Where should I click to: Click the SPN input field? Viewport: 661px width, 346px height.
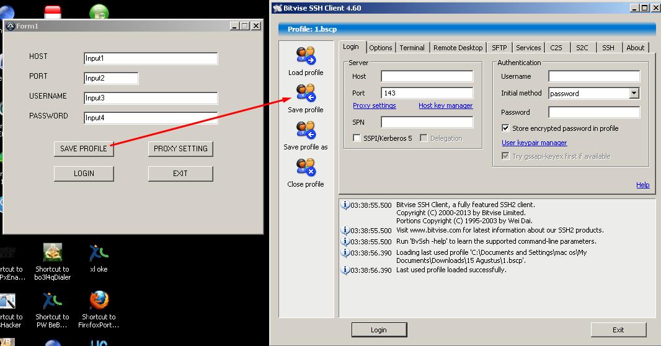[427, 122]
